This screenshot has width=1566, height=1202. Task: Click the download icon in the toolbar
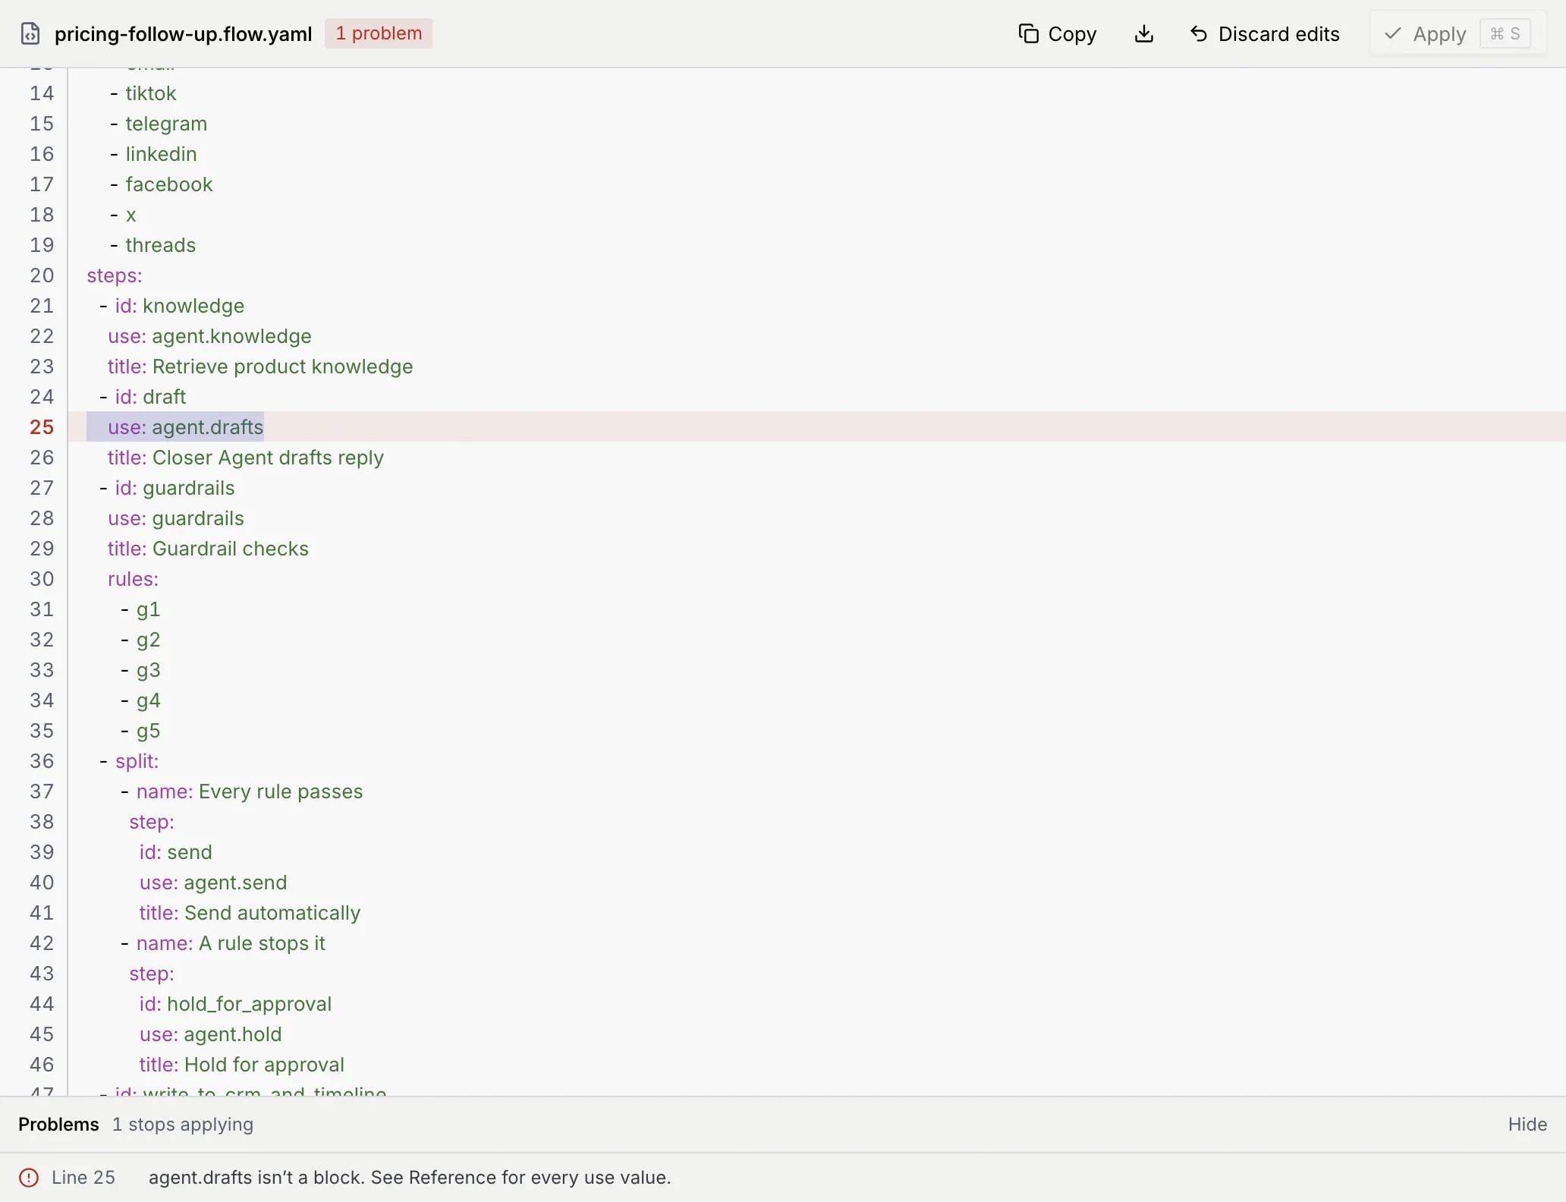[1144, 33]
